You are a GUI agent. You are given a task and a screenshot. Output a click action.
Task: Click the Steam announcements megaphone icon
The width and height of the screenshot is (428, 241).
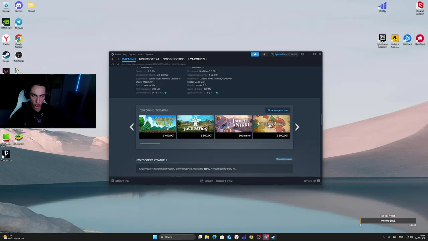coord(255,54)
